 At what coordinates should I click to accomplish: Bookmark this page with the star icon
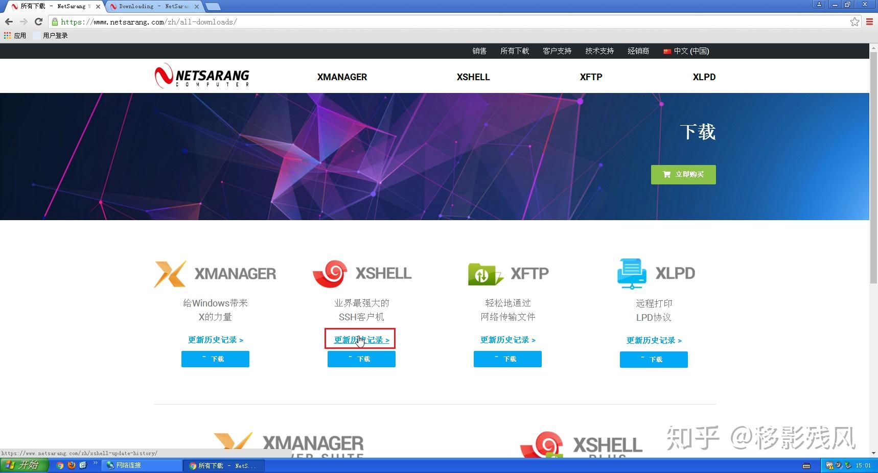(x=854, y=21)
